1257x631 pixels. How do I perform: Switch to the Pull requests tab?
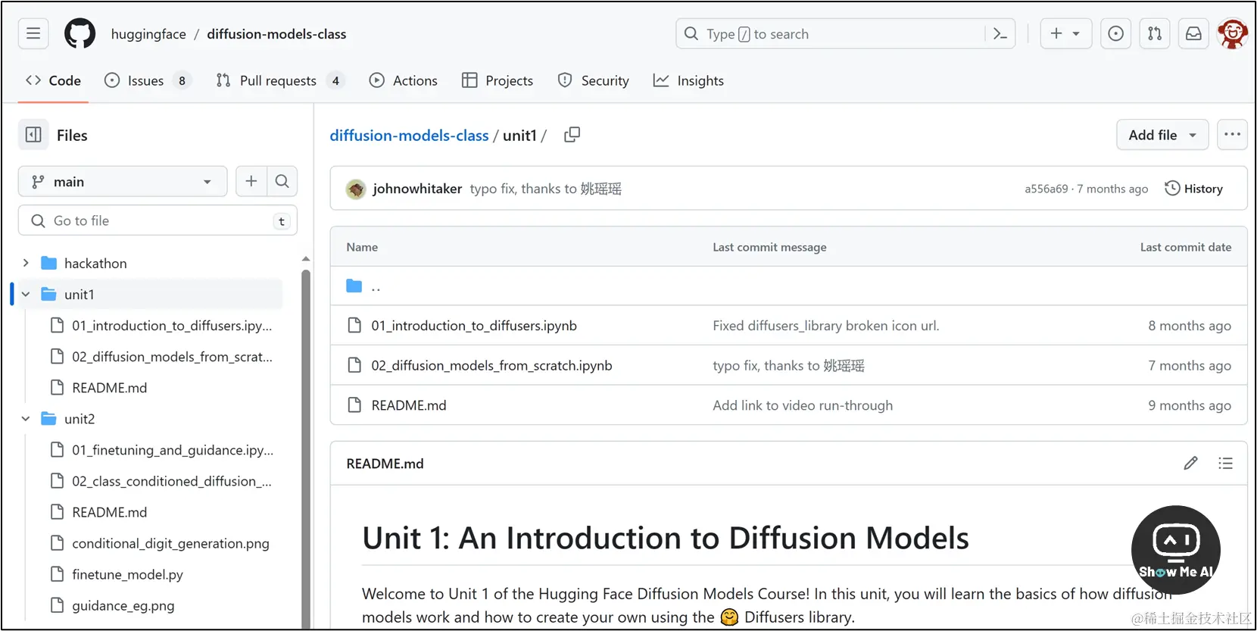(280, 80)
